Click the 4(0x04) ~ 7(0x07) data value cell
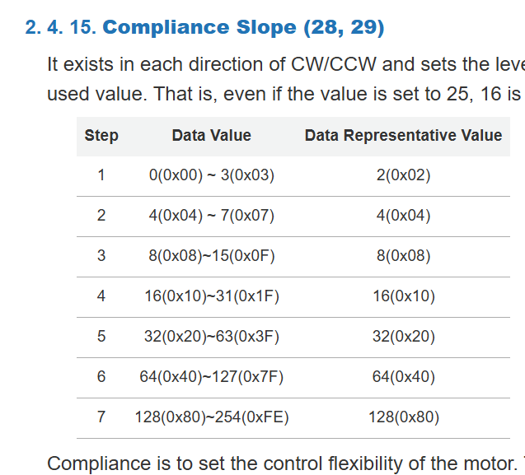The width and height of the screenshot is (525, 475). (x=211, y=216)
